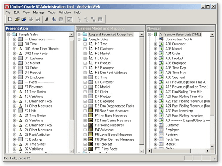This screenshot has width=222, height=166.
Task: Open the View menu
Action: tap(26, 12)
